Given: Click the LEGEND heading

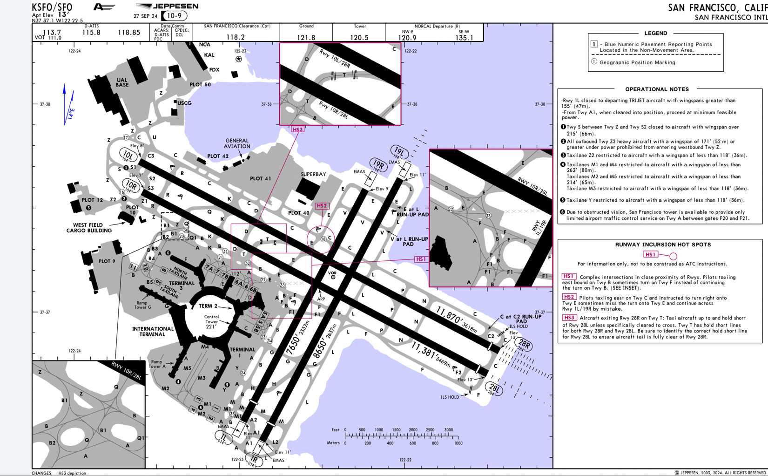Looking at the screenshot, I should (655, 33).
